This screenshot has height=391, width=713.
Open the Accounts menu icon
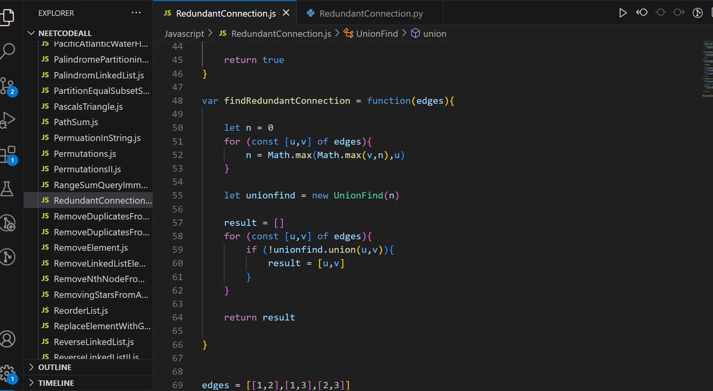coord(7,339)
